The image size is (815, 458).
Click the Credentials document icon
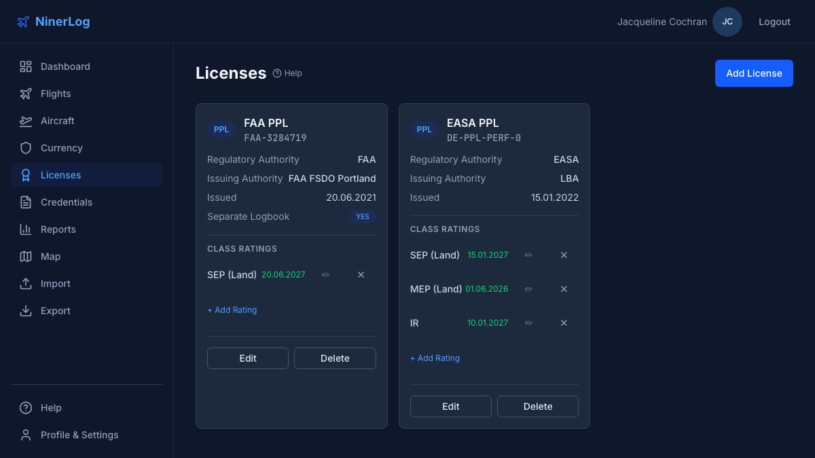(x=26, y=202)
